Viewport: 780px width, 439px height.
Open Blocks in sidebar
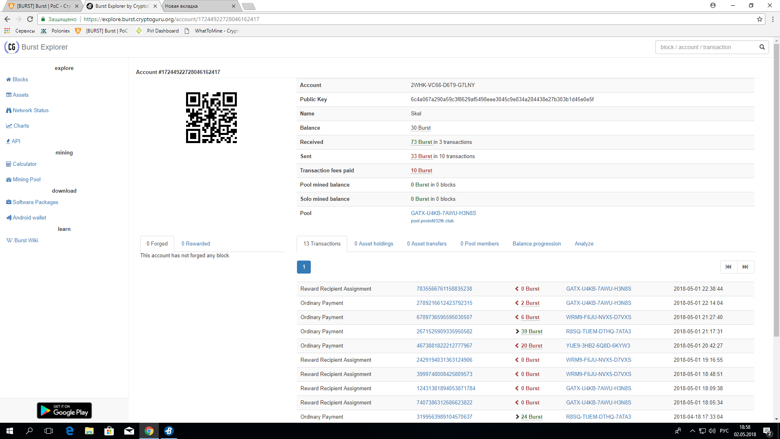pos(17,79)
